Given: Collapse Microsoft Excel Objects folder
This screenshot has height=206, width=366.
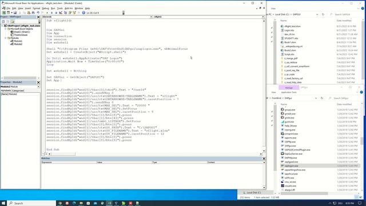Looking at the screenshot, I should coord(6,29).
